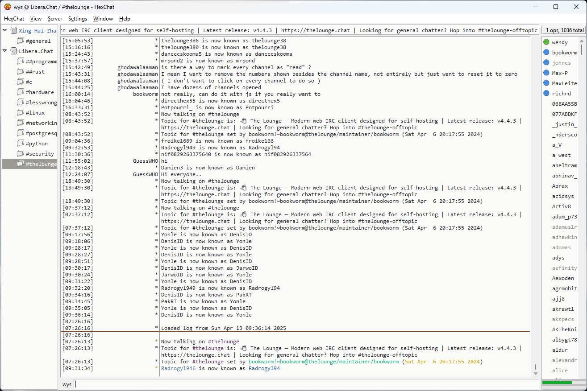The height and width of the screenshot is (391, 587).
Task: Click the green lag meter bar
Action: point(557,383)
